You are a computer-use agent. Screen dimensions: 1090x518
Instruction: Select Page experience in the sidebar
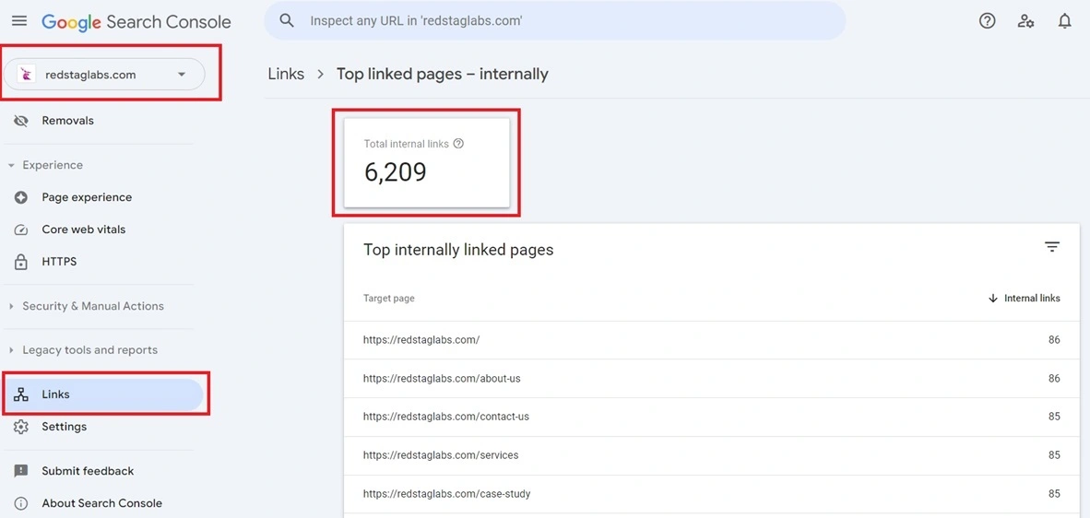86,197
